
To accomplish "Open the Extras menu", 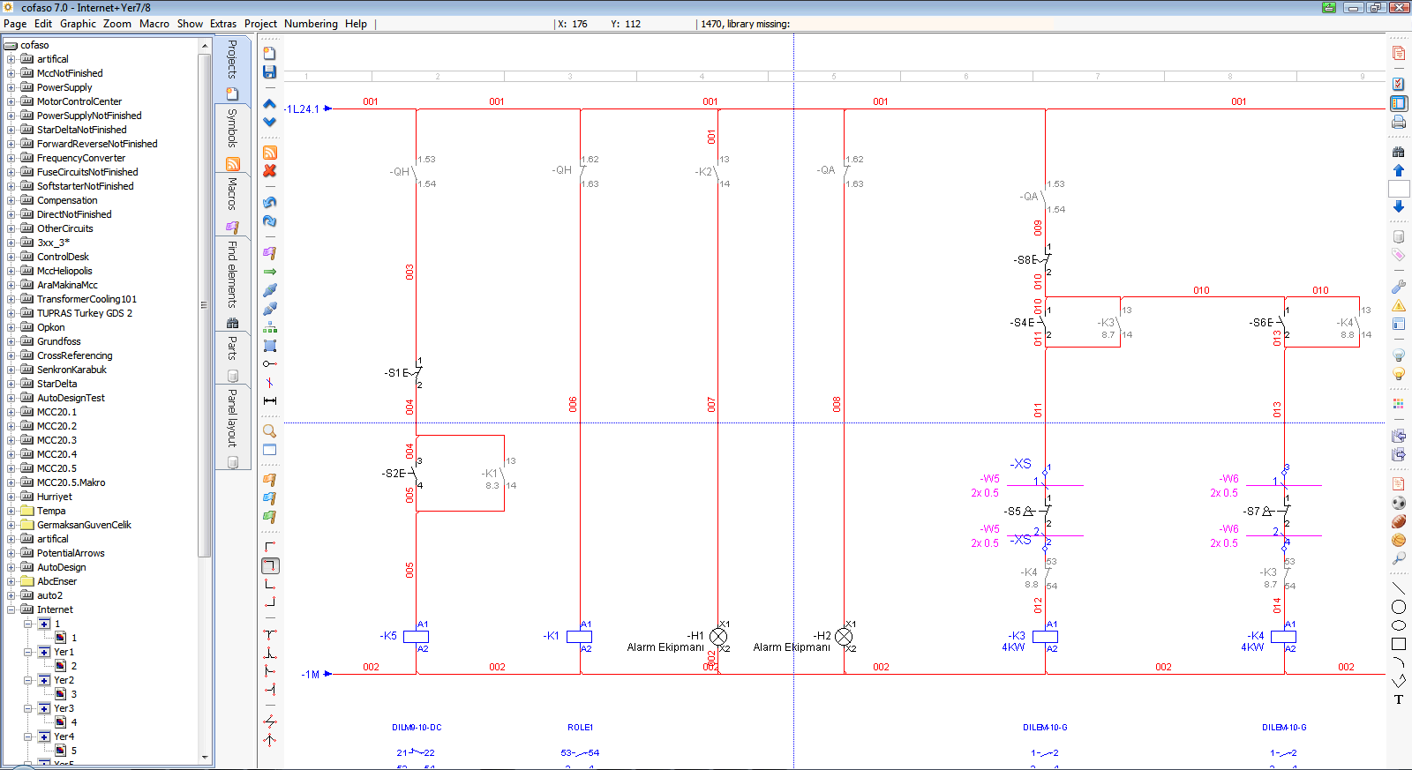I will (x=223, y=24).
